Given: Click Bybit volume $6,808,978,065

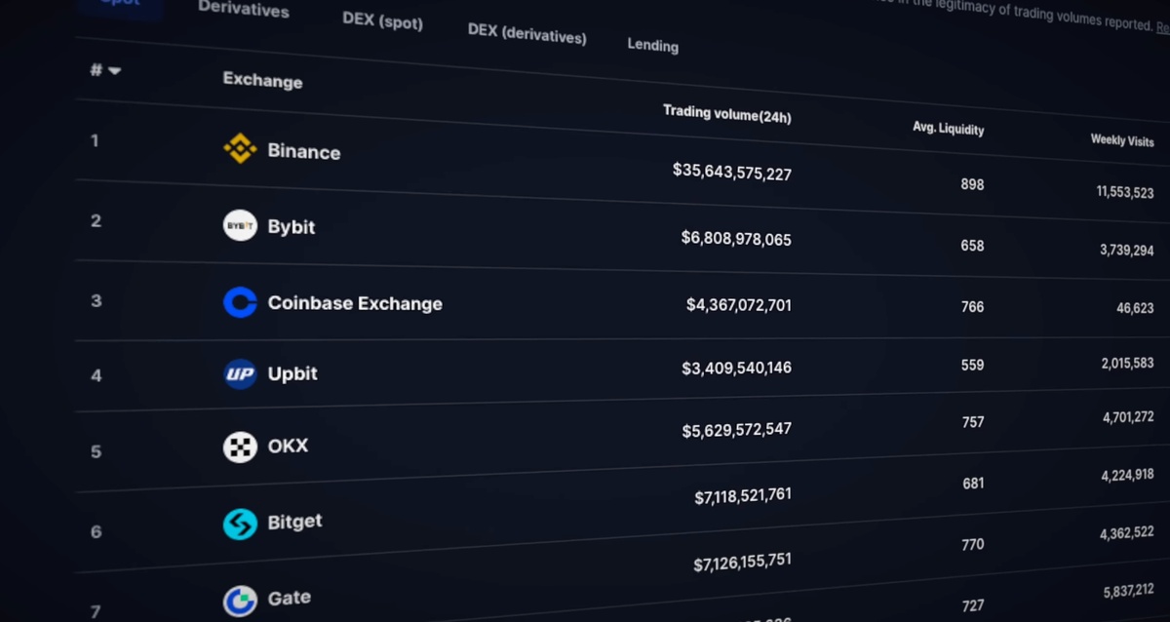Looking at the screenshot, I should pos(736,238).
